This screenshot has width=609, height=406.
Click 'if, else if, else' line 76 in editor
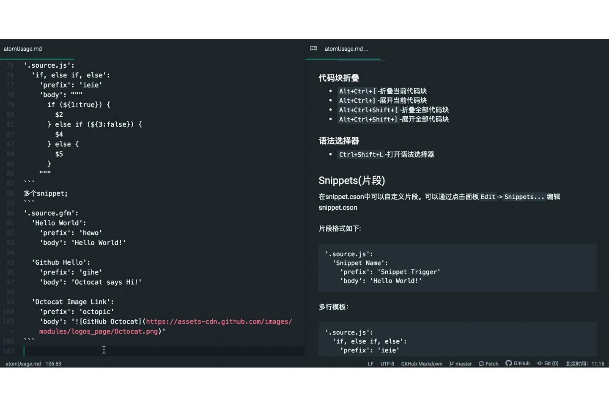click(71, 75)
